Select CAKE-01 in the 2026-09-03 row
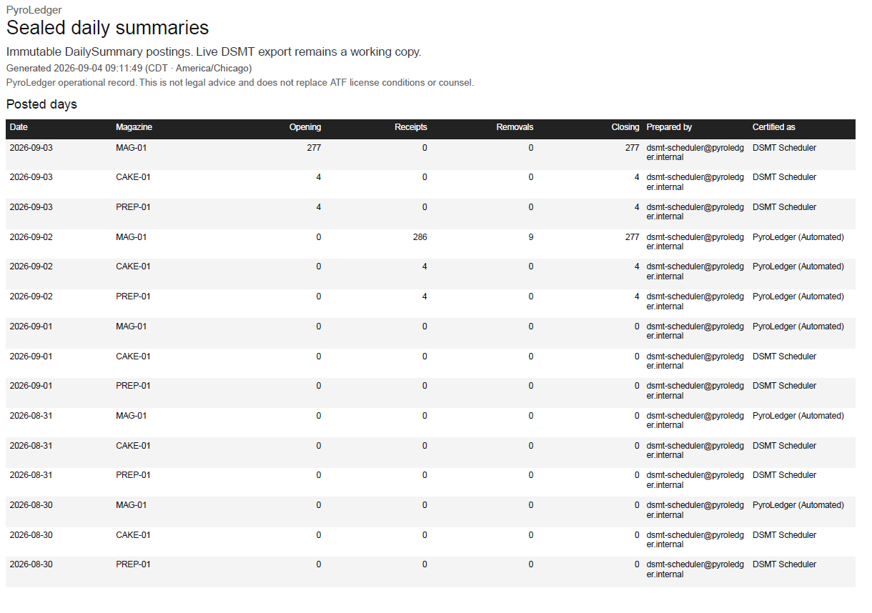872x613 pixels. 133,177
